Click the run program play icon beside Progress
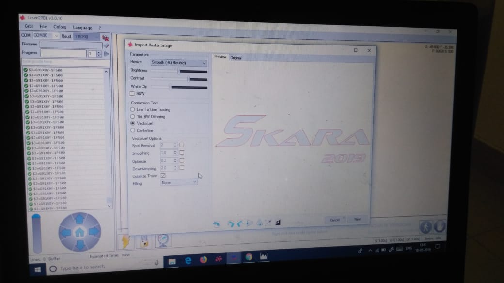 tap(106, 54)
